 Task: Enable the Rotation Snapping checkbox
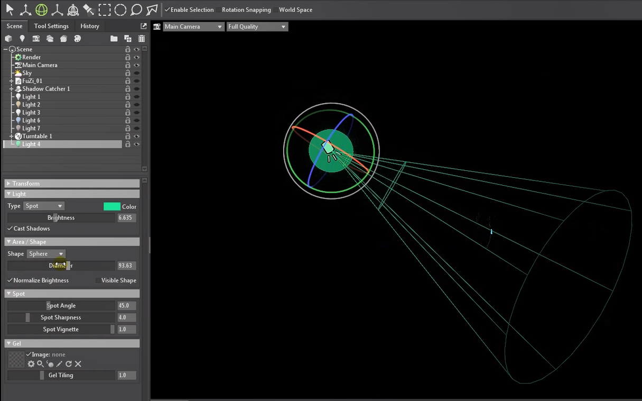(219, 10)
